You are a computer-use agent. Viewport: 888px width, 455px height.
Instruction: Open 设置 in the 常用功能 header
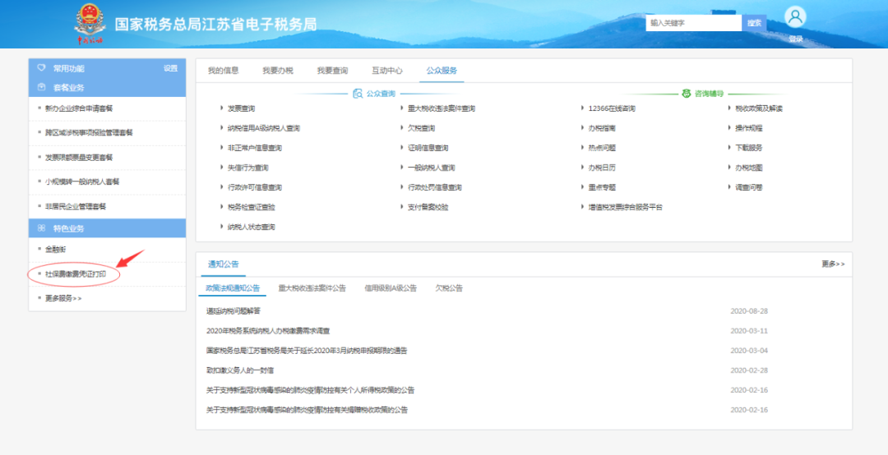170,68
